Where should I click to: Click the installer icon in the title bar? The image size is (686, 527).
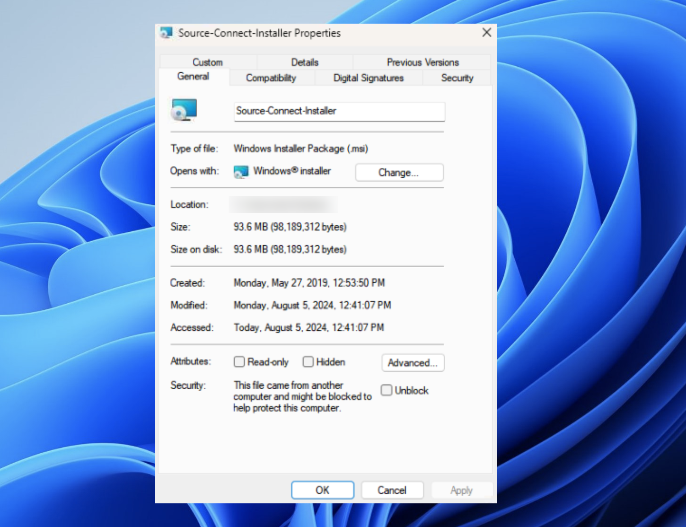[166, 33]
